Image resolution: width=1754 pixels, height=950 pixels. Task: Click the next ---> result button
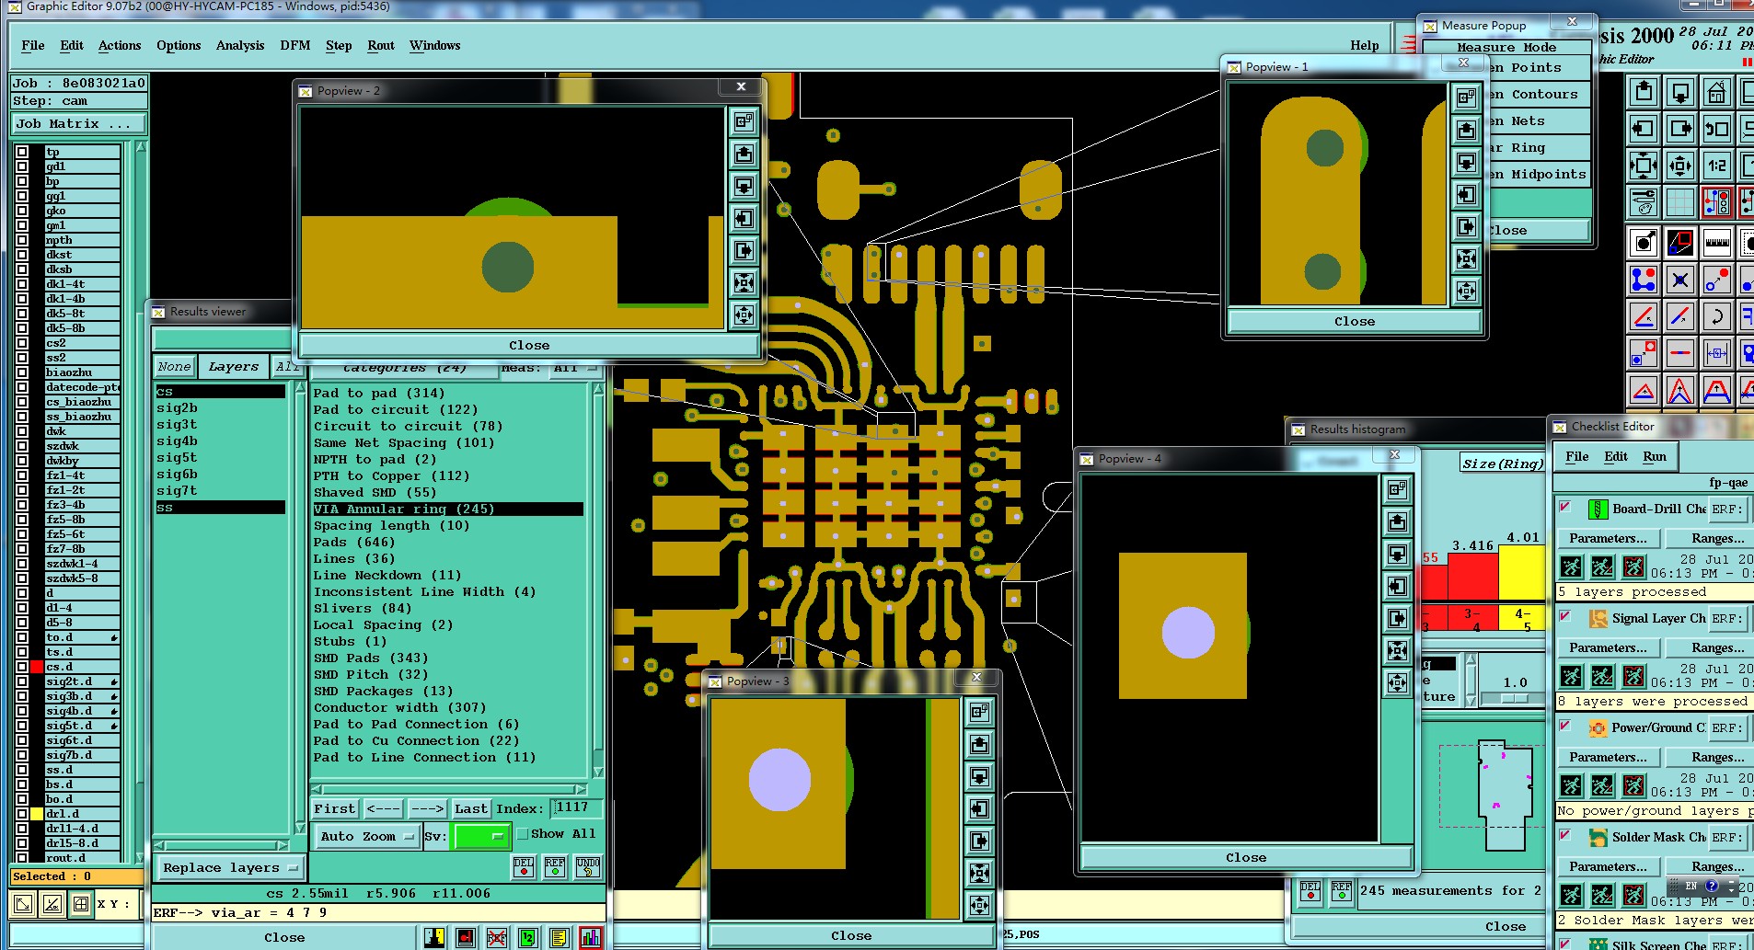click(x=427, y=808)
